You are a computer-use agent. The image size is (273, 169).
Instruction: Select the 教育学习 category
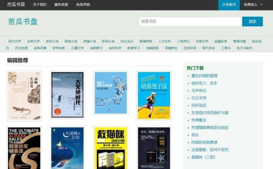(x=134, y=48)
